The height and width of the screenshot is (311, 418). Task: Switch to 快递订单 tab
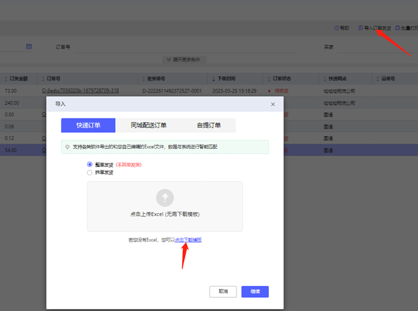pos(88,125)
